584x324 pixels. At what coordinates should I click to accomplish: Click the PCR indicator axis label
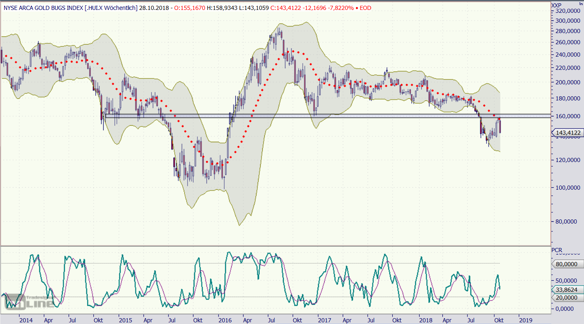pyautogui.click(x=557, y=250)
